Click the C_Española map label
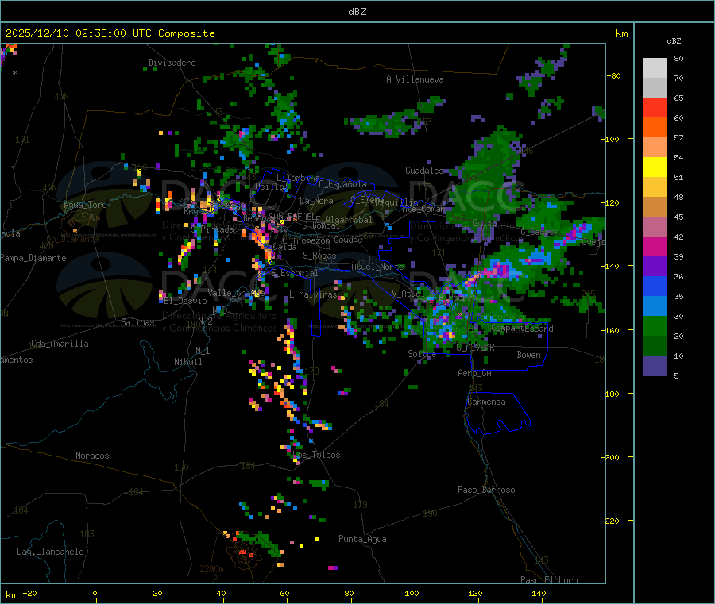The image size is (715, 604). click(342, 184)
